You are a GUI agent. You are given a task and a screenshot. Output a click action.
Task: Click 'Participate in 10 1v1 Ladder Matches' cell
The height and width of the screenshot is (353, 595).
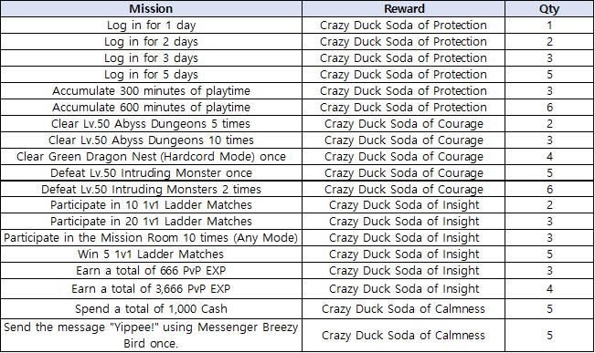151,205
